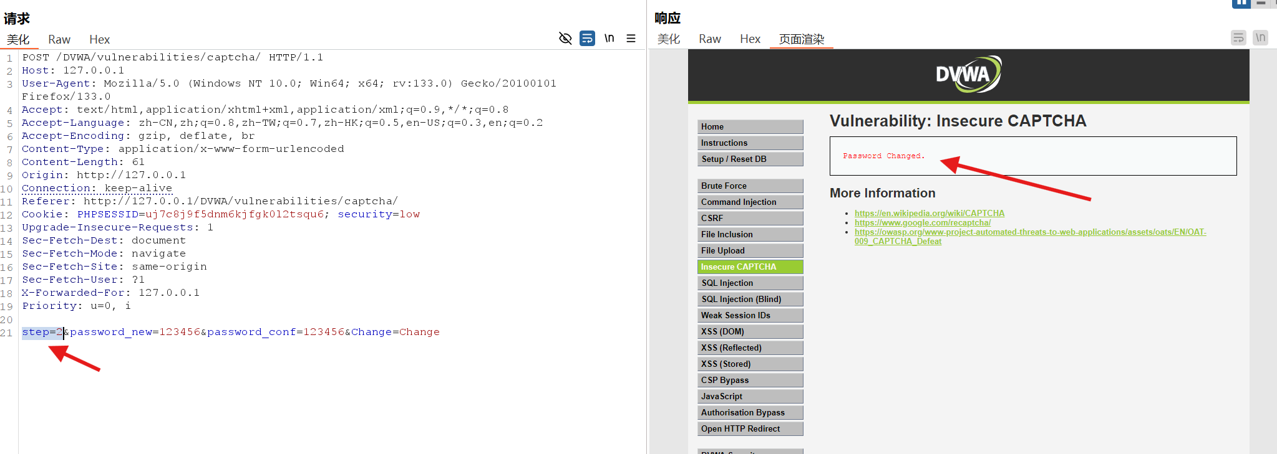Click the Change=Change body parameter

pyautogui.click(x=396, y=332)
